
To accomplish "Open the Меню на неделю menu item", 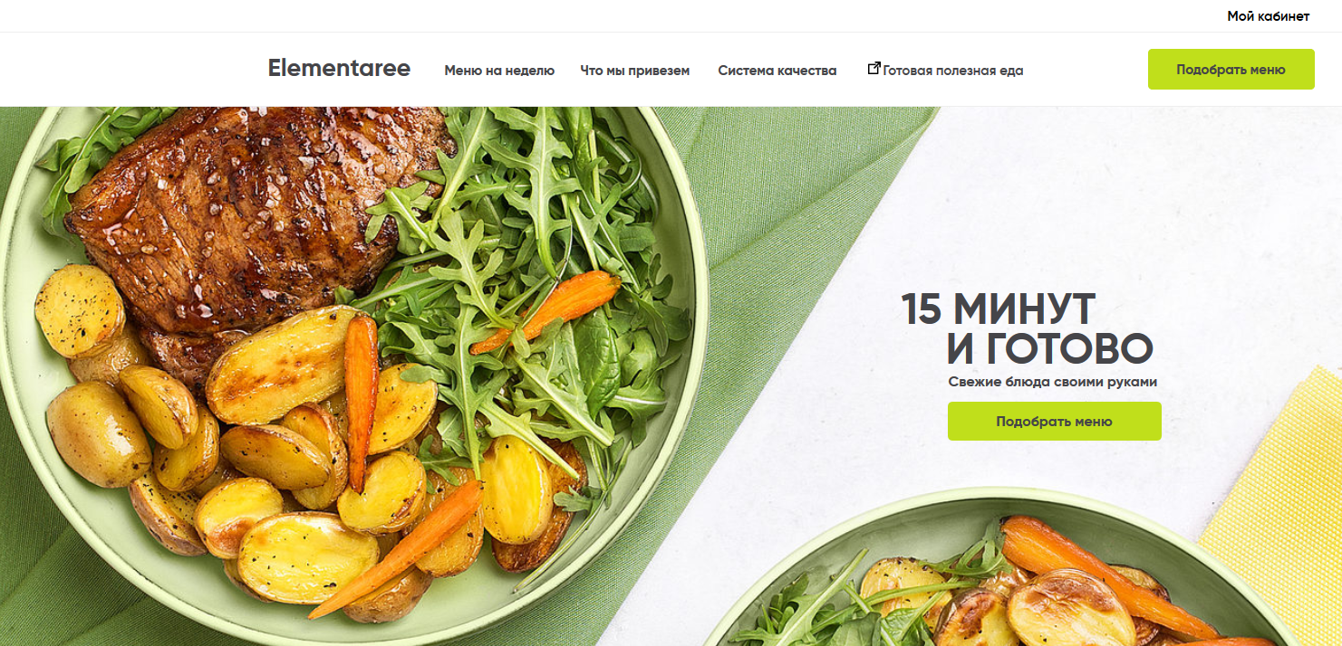I will click(499, 71).
